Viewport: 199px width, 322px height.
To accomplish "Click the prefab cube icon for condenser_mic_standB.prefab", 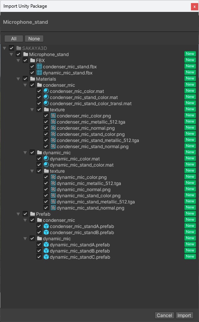I will click(x=46, y=232).
